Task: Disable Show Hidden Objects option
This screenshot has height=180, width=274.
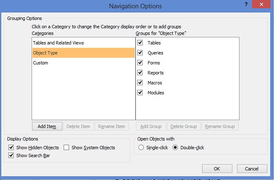Action: point(11,148)
